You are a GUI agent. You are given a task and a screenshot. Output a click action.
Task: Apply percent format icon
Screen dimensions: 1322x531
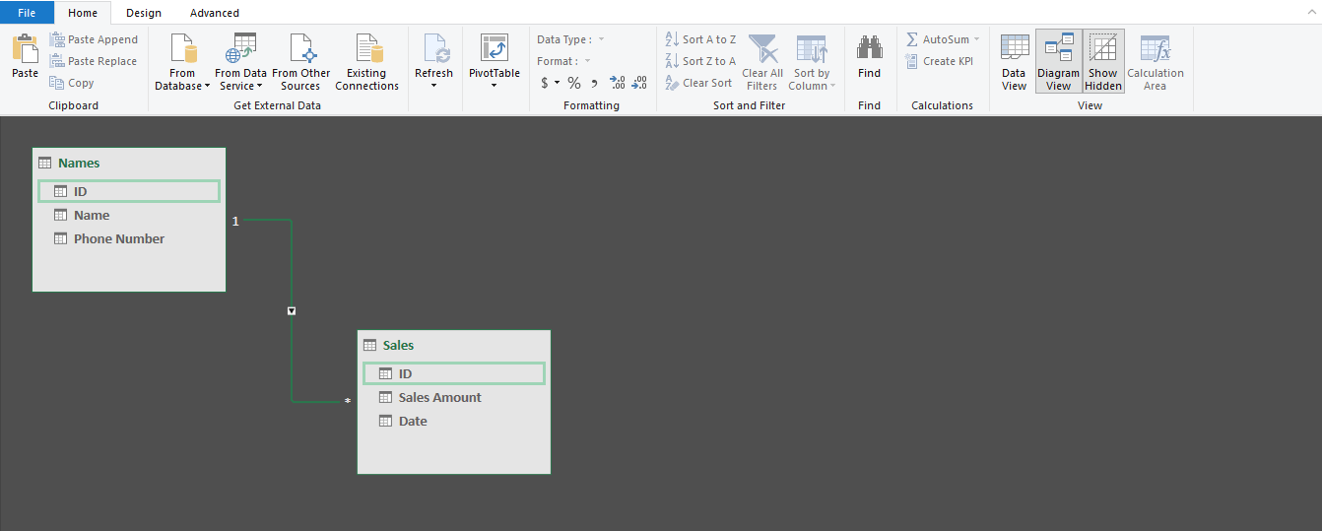click(573, 83)
